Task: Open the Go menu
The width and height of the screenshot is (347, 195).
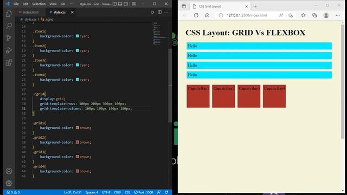Action: pyautogui.click(x=63, y=4)
